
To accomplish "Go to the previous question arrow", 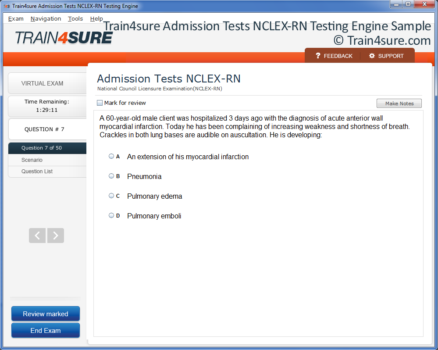I will 37,236.
